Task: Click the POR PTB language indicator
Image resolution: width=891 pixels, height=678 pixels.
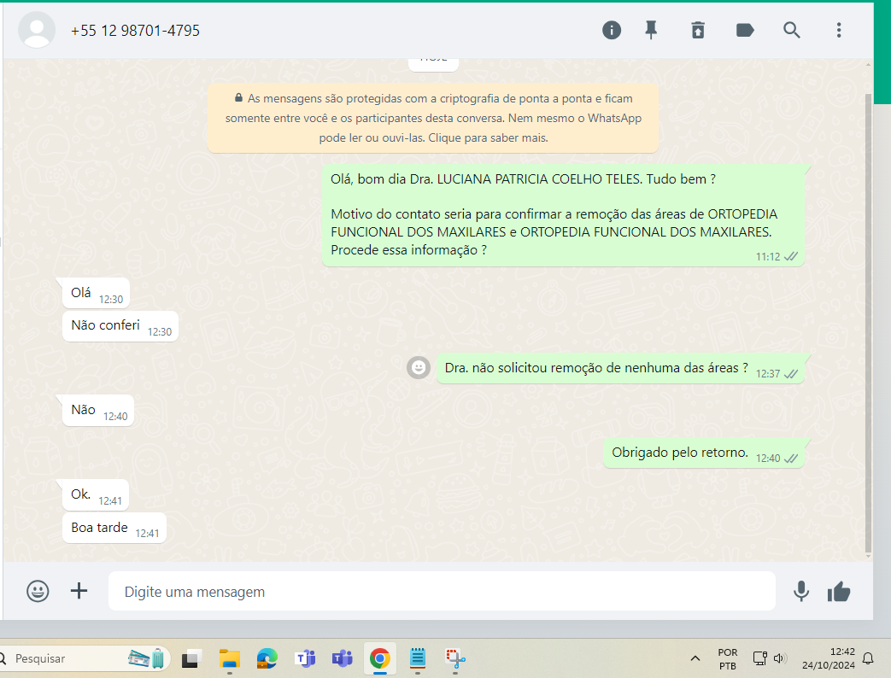Action: click(727, 658)
